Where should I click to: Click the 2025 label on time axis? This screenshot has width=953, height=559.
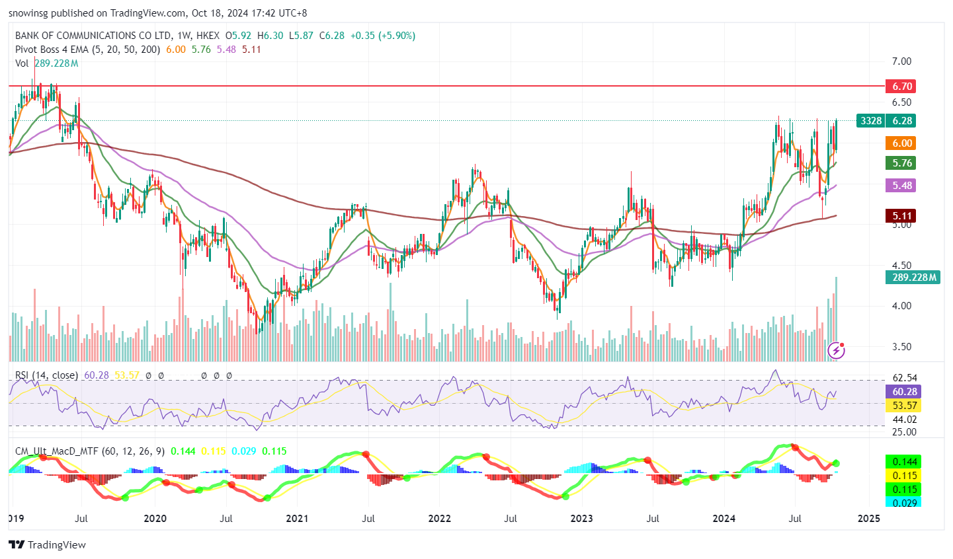pyautogui.click(x=868, y=519)
